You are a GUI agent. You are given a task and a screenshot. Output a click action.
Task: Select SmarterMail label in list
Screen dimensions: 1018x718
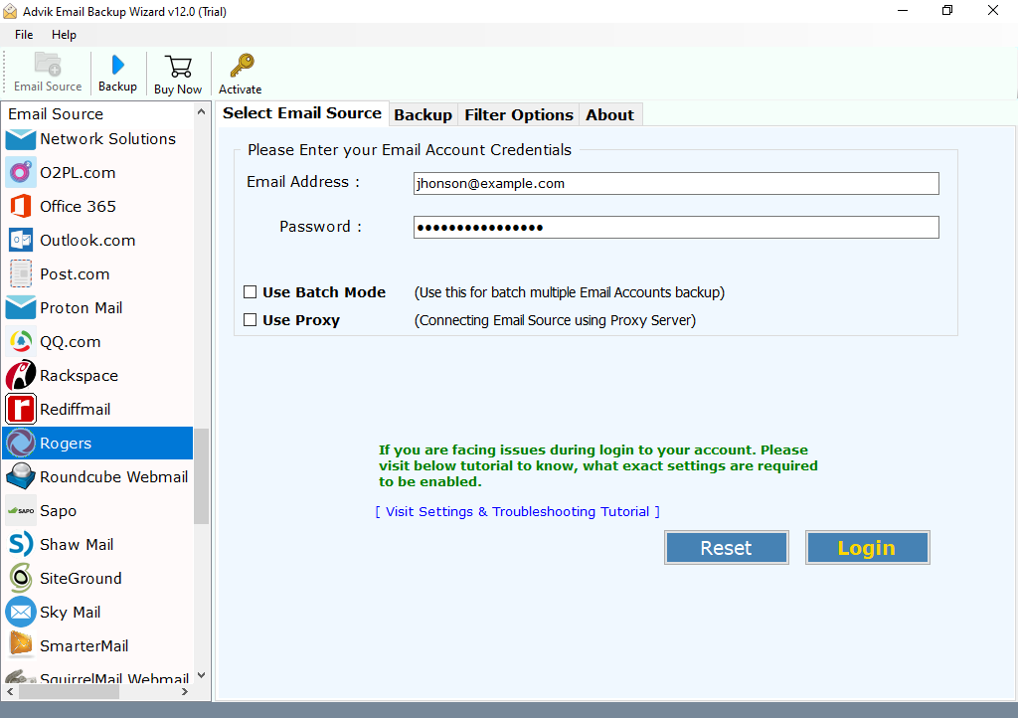(85, 646)
